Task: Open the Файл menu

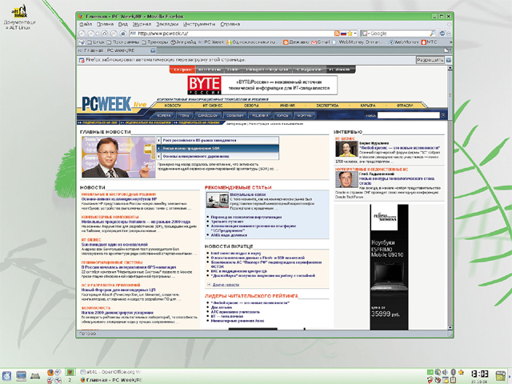Action: pyautogui.click(x=86, y=24)
